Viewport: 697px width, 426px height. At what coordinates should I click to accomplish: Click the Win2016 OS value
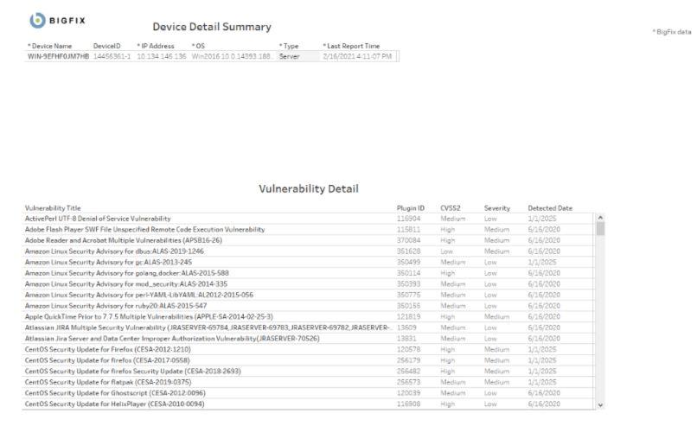pyautogui.click(x=233, y=56)
